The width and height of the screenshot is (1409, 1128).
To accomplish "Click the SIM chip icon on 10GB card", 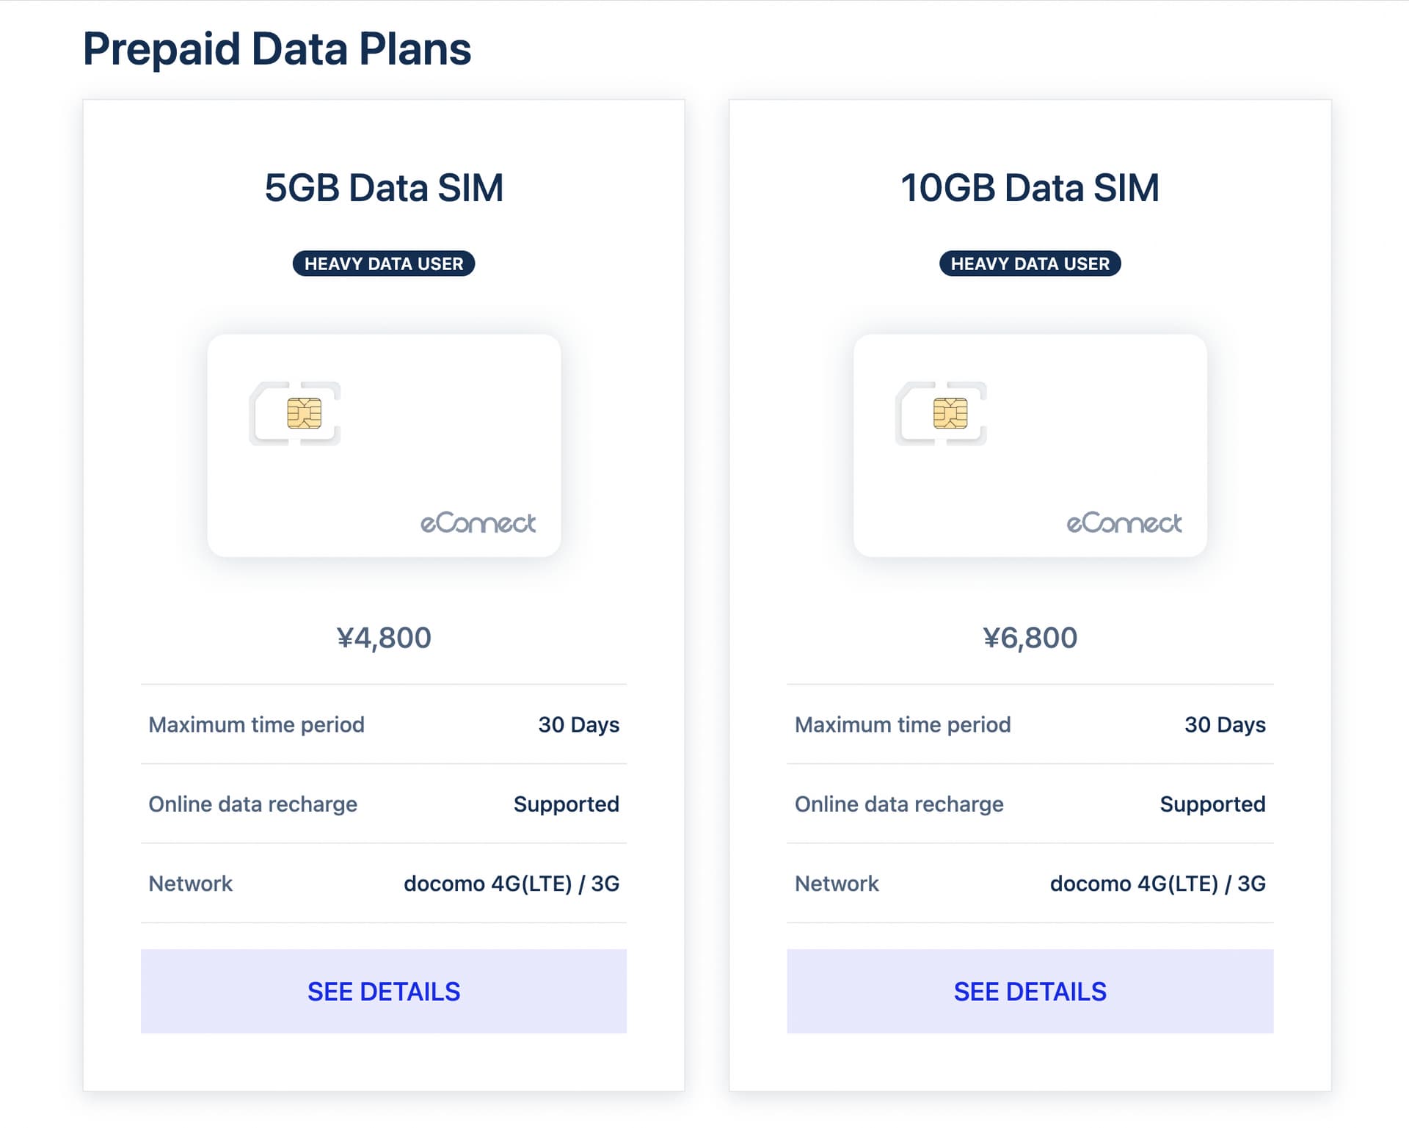I will (x=950, y=413).
